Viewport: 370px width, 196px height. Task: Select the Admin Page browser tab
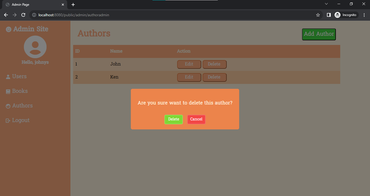(34, 5)
